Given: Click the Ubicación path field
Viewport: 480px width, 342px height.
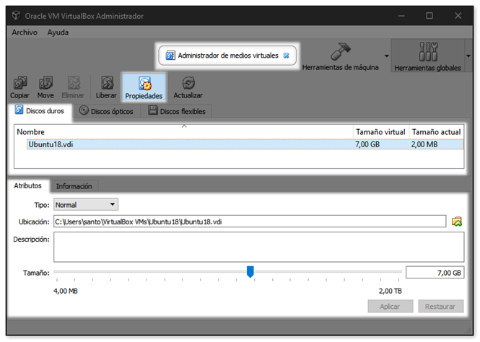Looking at the screenshot, I should coord(250,222).
